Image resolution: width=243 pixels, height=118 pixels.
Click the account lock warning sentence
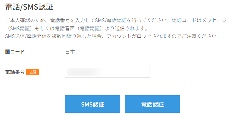click(x=112, y=37)
